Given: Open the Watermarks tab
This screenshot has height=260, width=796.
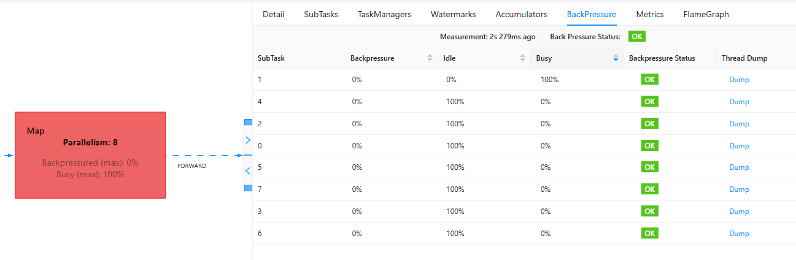Looking at the screenshot, I should click(x=453, y=14).
